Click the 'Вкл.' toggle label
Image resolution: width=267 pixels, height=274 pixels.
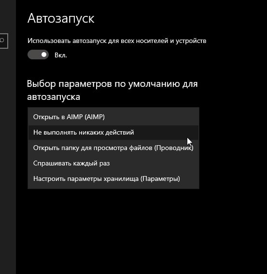[61, 55]
